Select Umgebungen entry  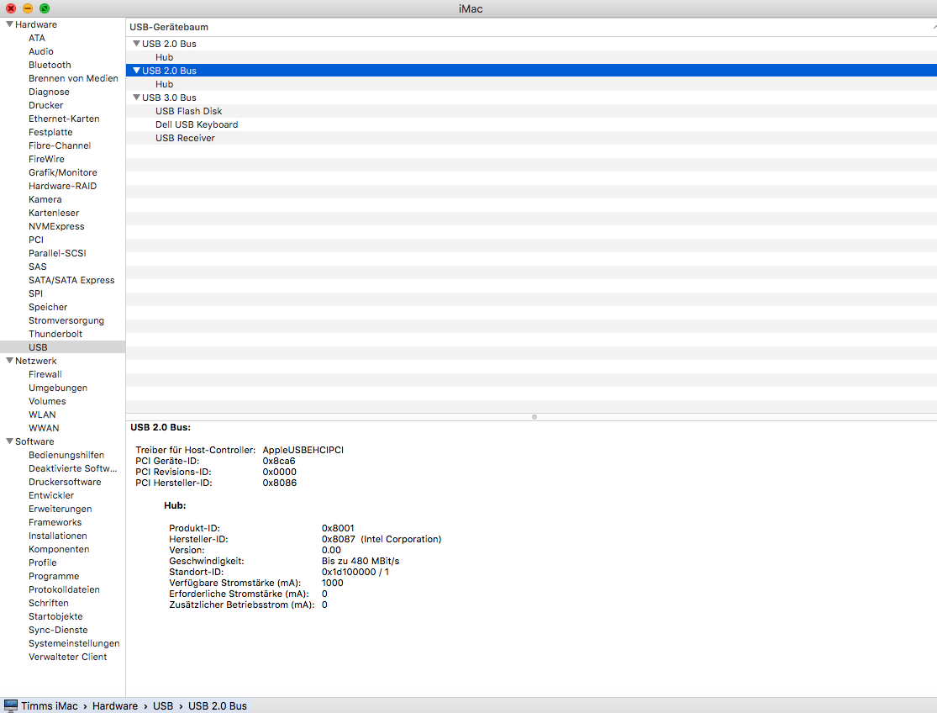point(58,388)
